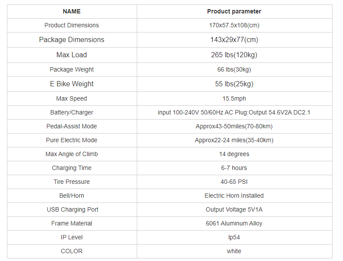Viewport: 343px width, 261px height.
Task: Select the Charging Time label
Action: pos(72,168)
